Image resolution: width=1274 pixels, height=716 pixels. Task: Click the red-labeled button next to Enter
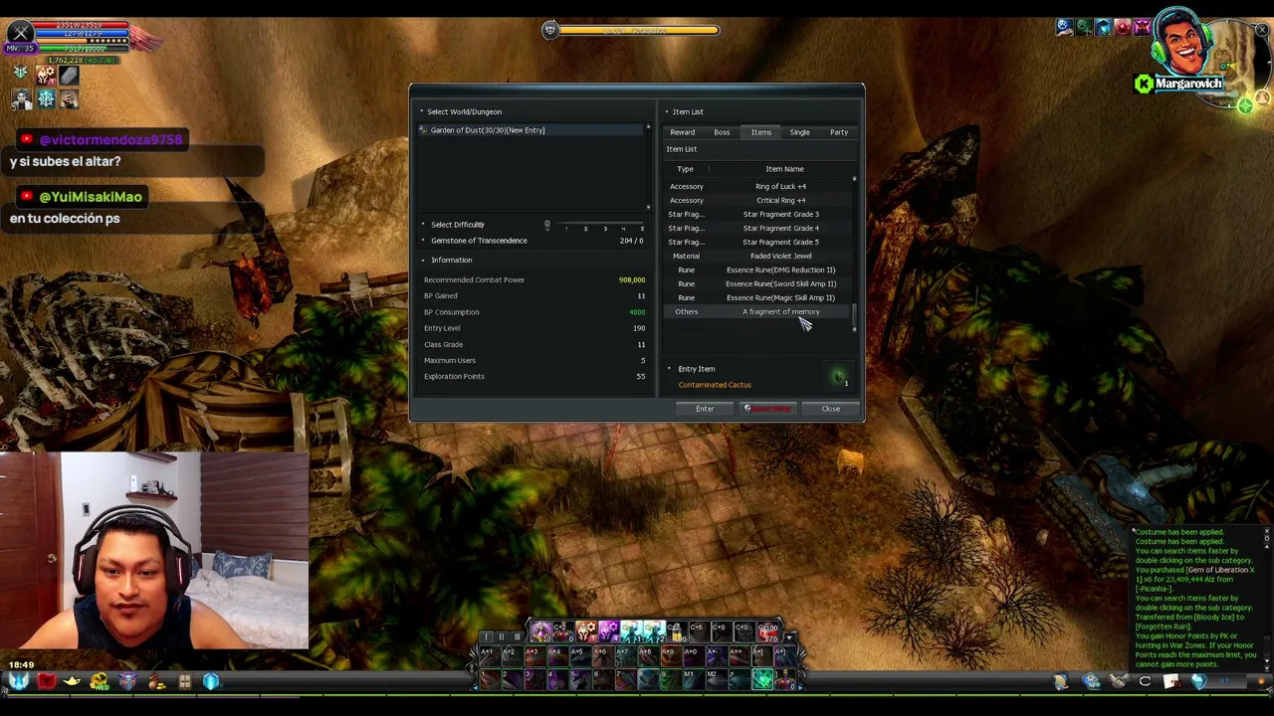768,409
